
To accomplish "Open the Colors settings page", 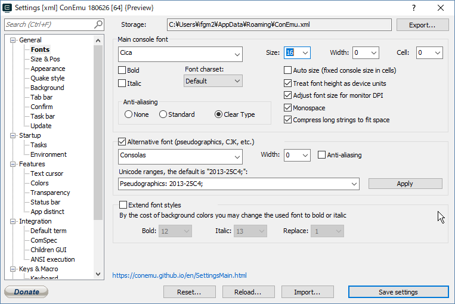I will [39, 183].
